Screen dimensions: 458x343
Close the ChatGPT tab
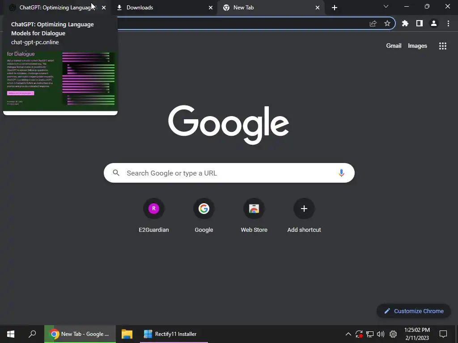(104, 8)
